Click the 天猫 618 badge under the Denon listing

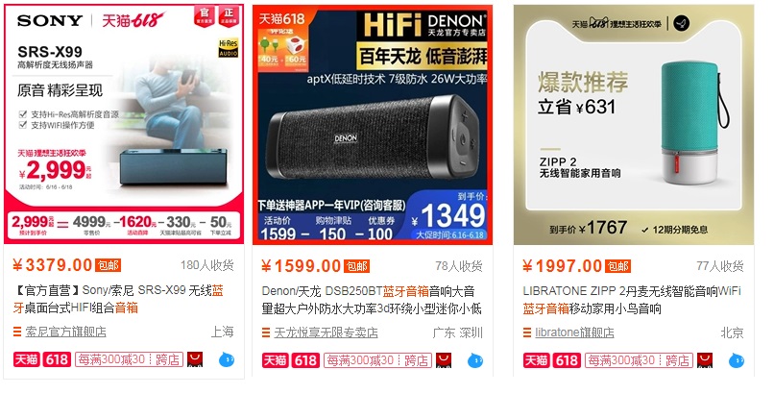point(291,360)
